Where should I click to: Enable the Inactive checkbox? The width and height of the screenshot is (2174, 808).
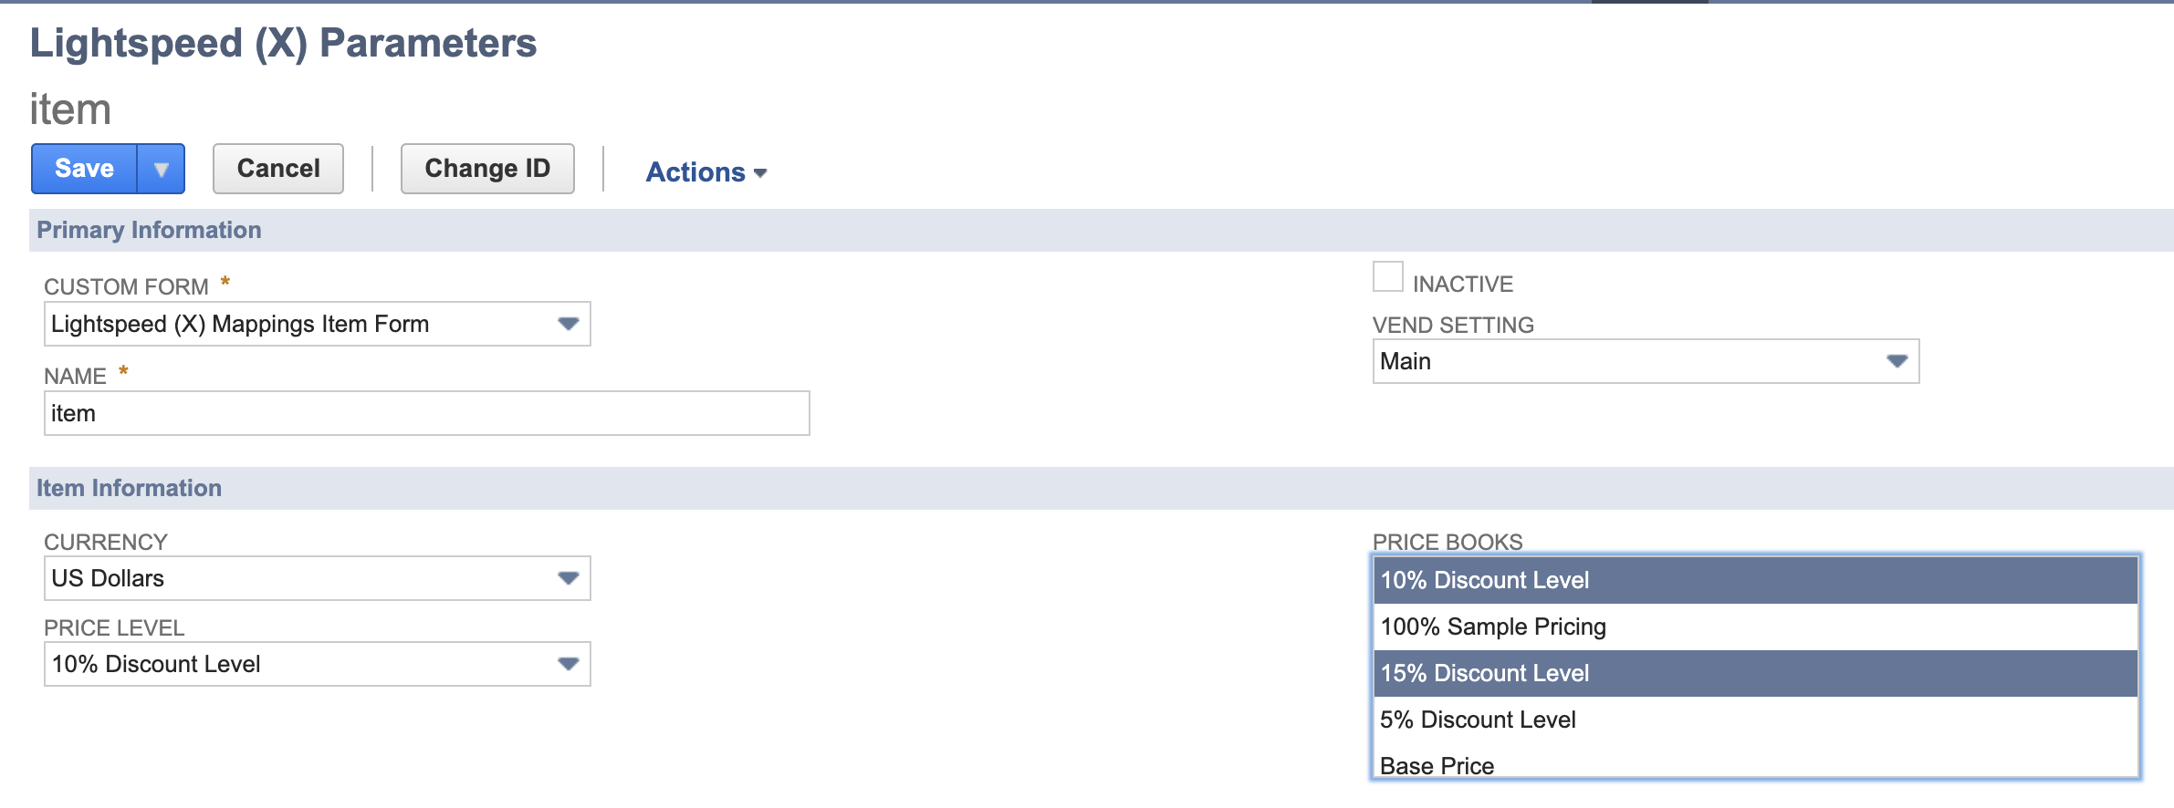click(1387, 275)
